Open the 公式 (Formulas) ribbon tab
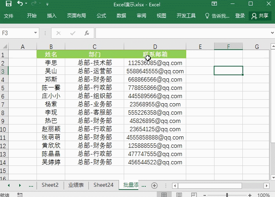Viewport: 275px width, 197px height. (101, 16)
